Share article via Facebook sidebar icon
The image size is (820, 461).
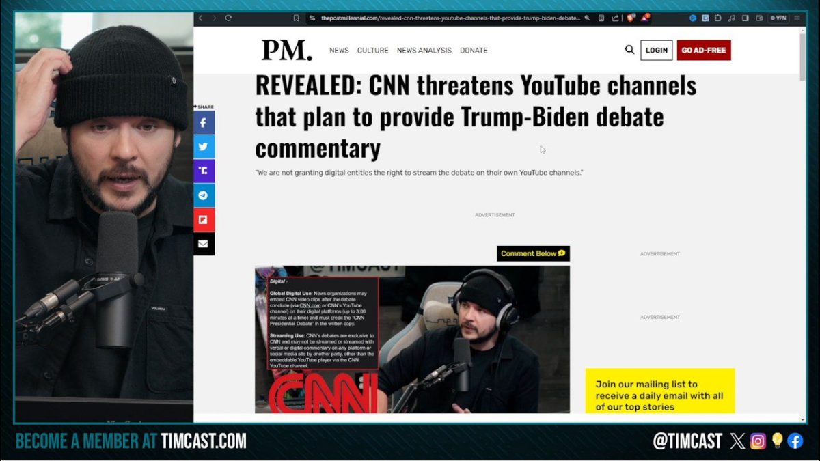(204, 123)
